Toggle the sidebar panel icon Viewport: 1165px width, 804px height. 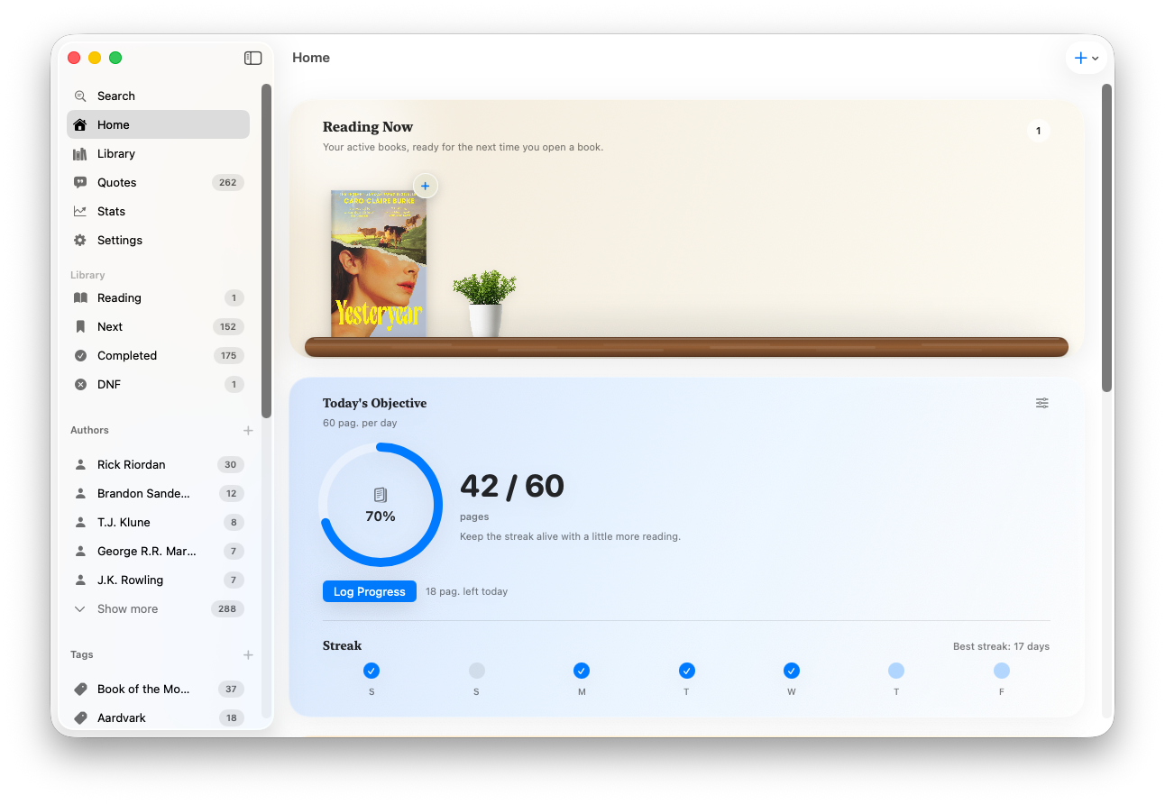(252, 58)
